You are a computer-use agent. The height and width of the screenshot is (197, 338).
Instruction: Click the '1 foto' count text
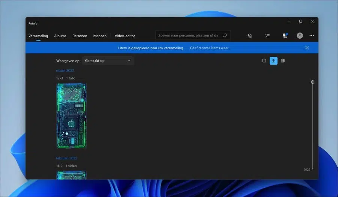point(71,78)
